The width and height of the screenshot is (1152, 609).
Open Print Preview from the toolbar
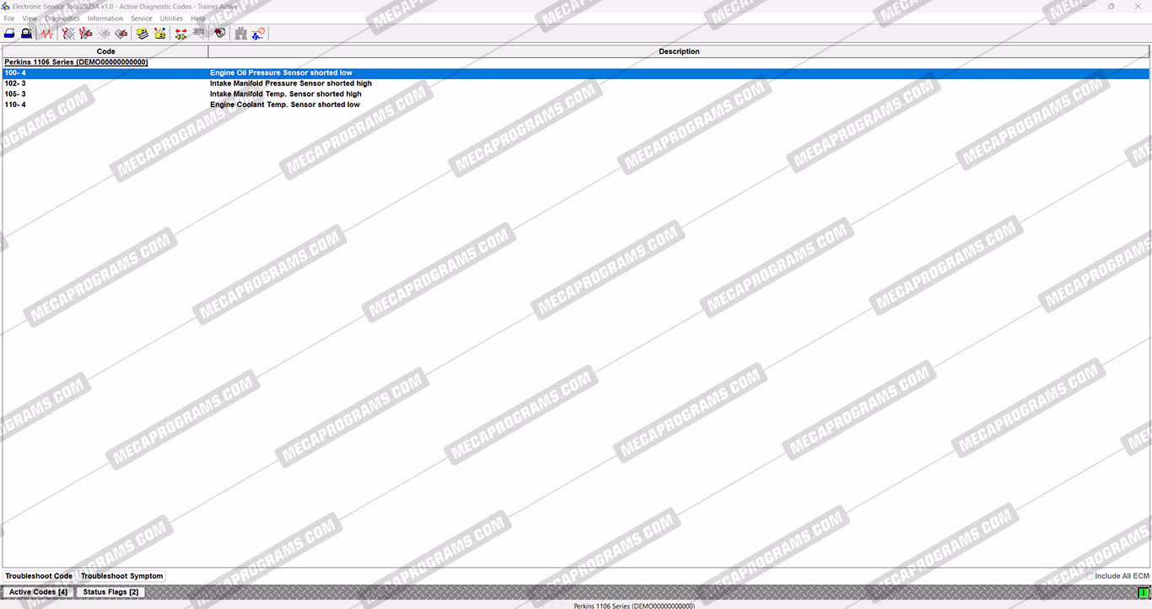26,34
